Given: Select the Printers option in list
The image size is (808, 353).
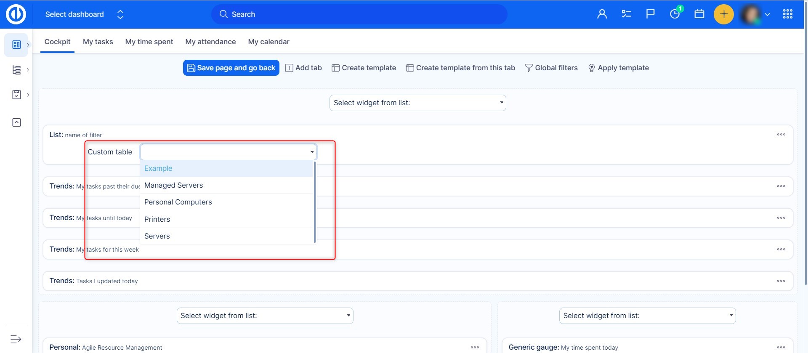Looking at the screenshot, I should [x=157, y=219].
